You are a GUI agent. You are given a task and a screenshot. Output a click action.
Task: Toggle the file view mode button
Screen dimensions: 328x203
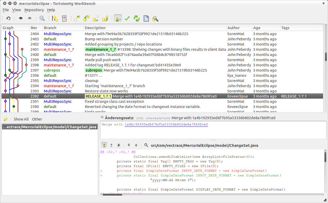[x=111, y=145]
